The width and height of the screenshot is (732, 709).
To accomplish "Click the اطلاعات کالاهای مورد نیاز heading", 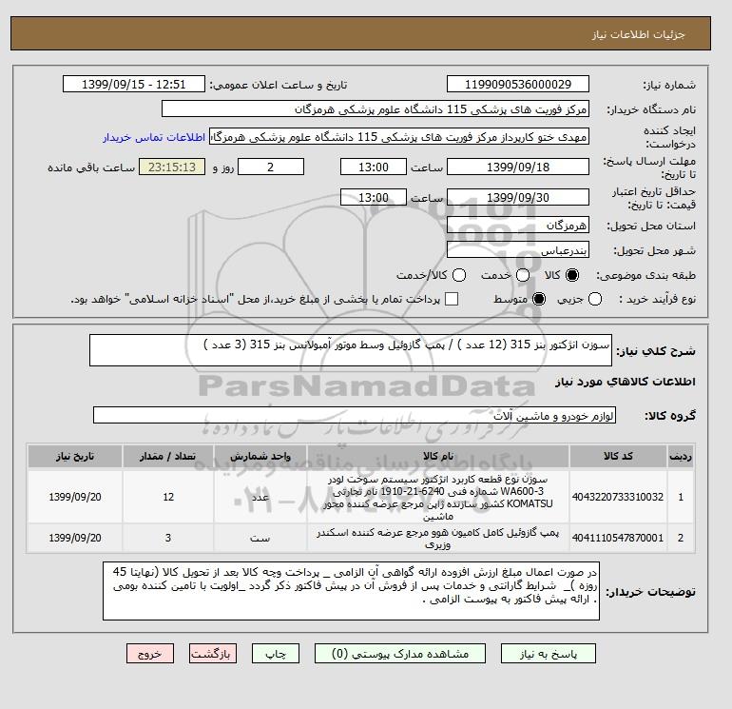I will click(625, 382).
